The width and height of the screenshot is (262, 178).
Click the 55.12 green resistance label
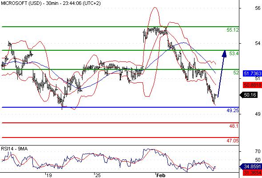coord(233,30)
